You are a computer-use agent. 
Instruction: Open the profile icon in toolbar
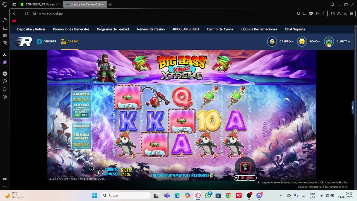(x=339, y=13)
